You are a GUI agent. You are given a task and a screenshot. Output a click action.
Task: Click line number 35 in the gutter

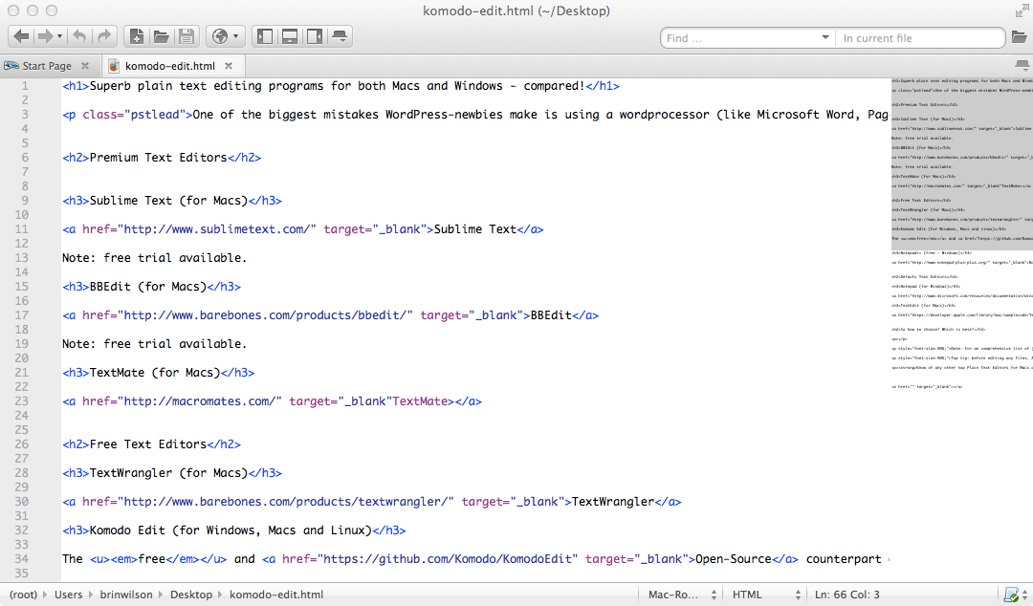point(22,574)
